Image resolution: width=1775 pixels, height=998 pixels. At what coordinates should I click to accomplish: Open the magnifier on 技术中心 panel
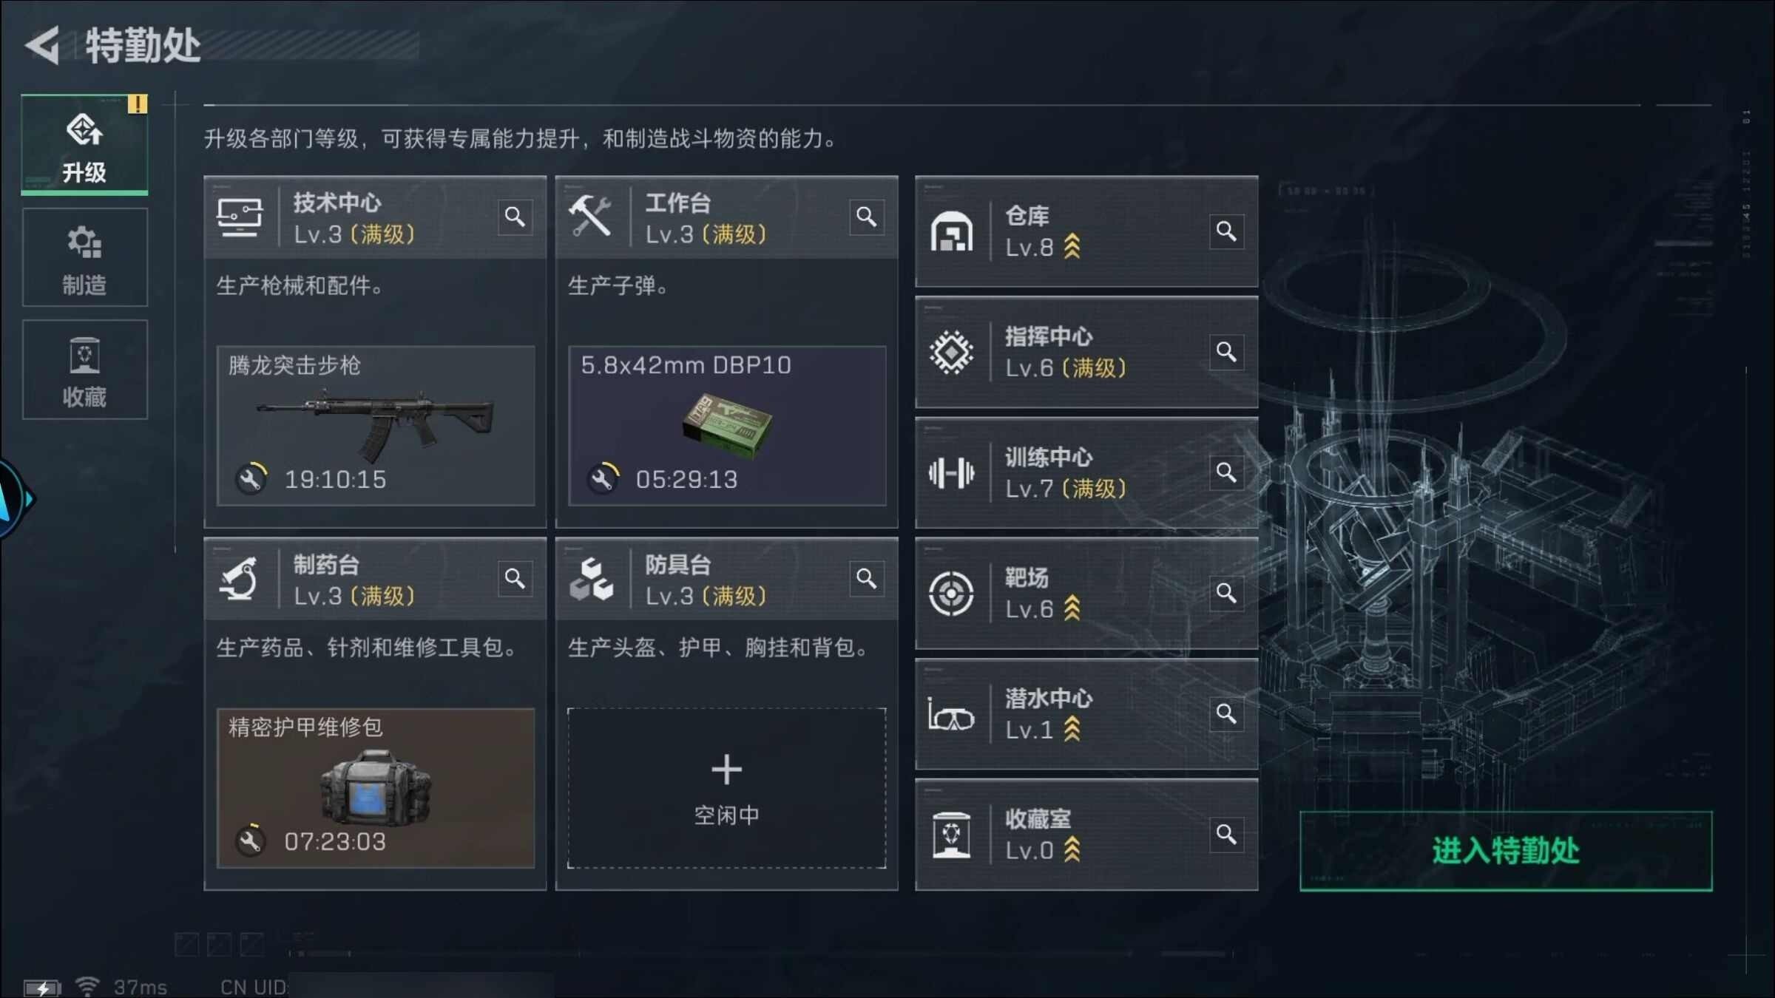515,217
